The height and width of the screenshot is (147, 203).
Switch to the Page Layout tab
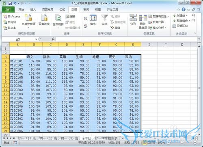click(48, 9)
